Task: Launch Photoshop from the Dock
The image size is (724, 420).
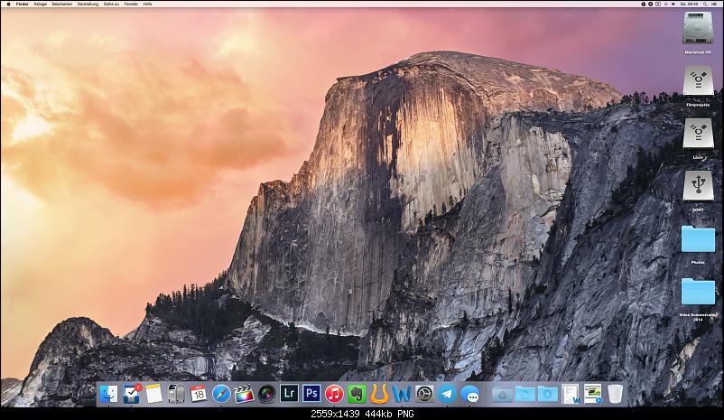Action: coord(311,394)
